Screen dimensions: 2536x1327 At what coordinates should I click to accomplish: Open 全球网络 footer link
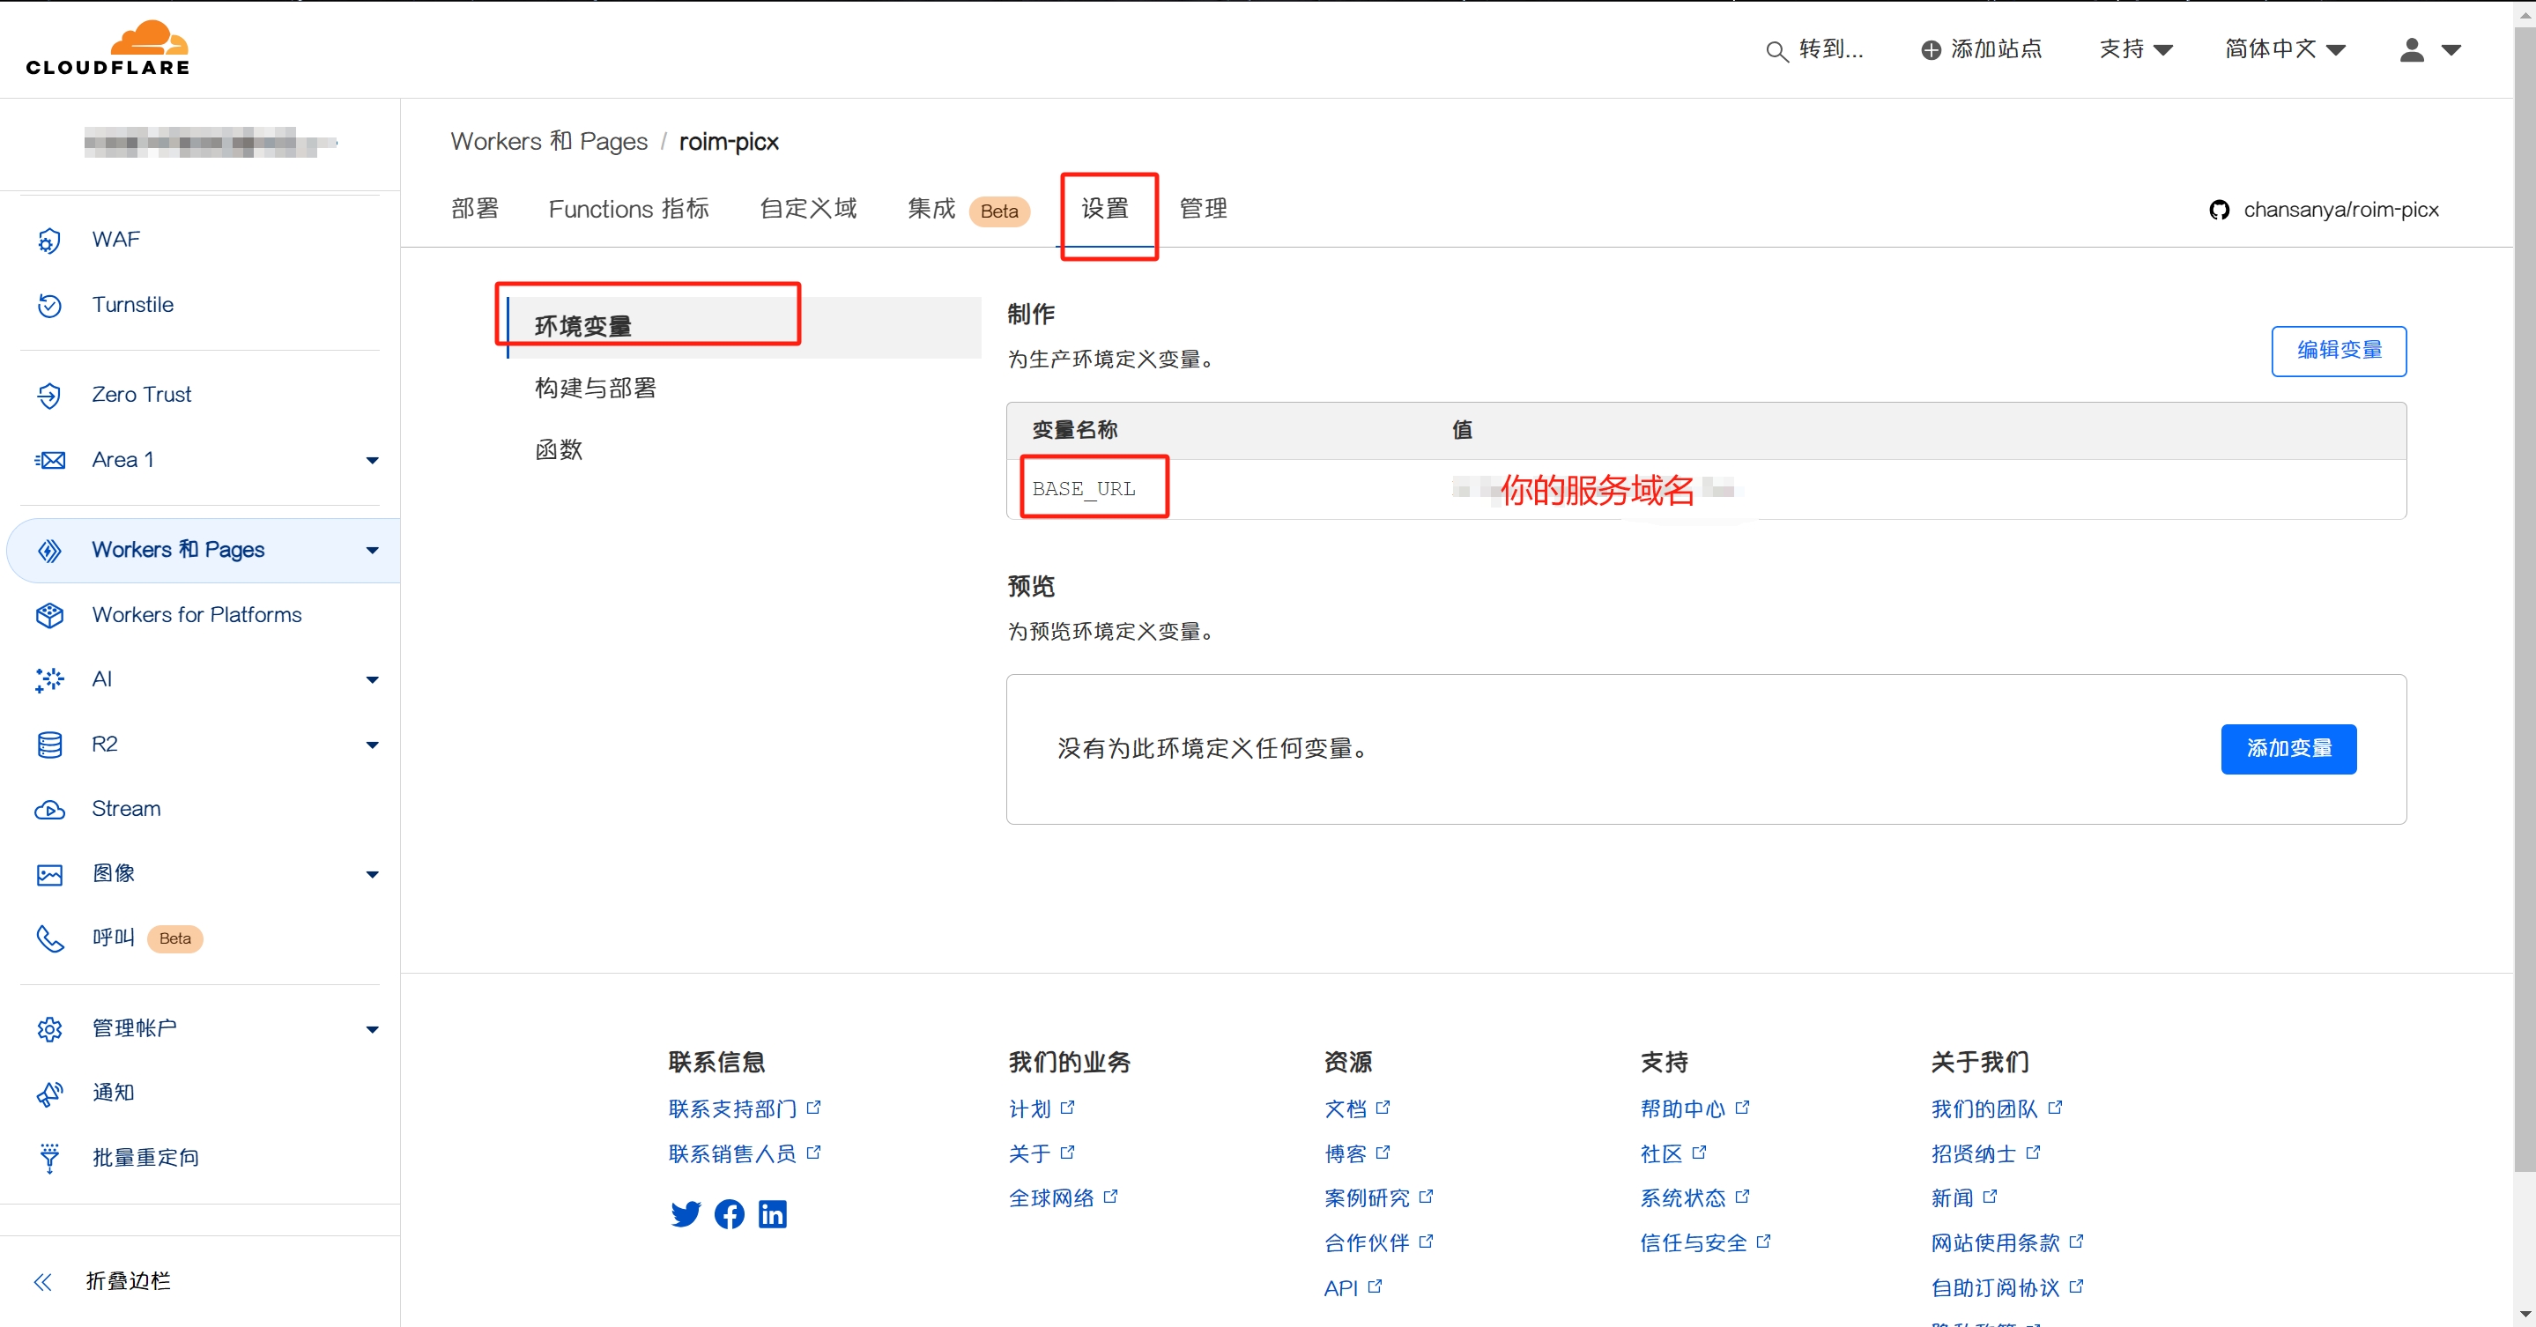(1062, 1197)
